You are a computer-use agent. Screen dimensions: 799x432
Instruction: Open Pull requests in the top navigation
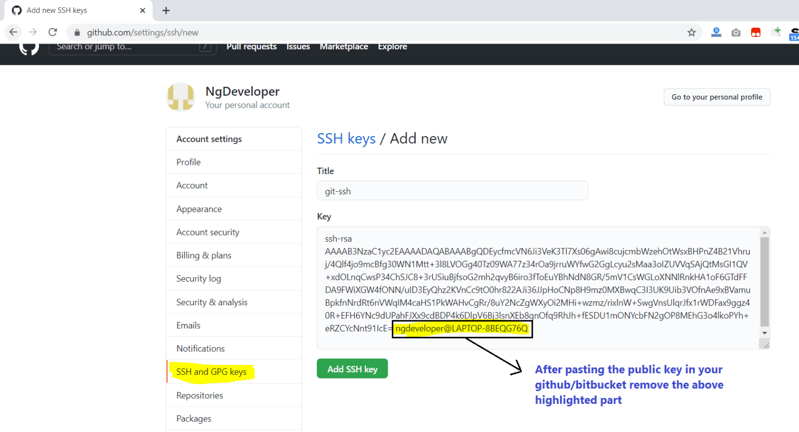pos(251,47)
